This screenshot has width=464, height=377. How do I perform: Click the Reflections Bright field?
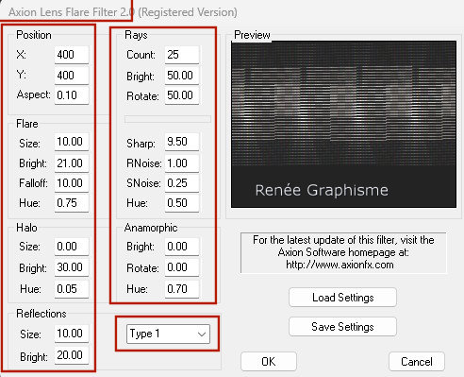[x=72, y=355]
